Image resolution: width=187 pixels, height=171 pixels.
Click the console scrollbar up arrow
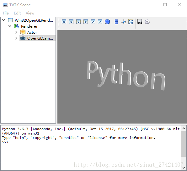[x=184, y=129]
